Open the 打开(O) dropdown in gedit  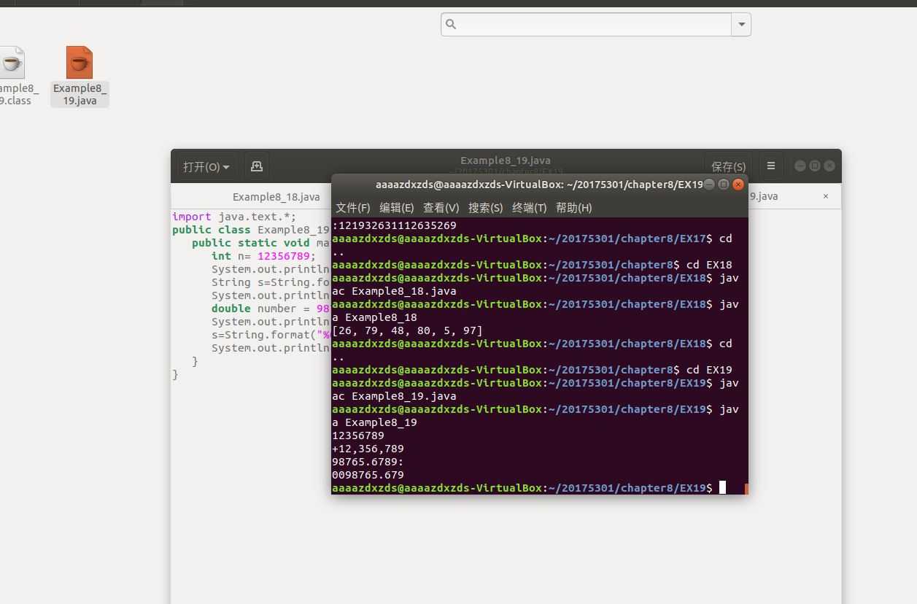coord(206,166)
